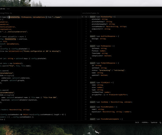This screenshot has width=162, height=135.
Task: Open the notification icon at status bar end
Action: pyautogui.click(x=160, y=122)
